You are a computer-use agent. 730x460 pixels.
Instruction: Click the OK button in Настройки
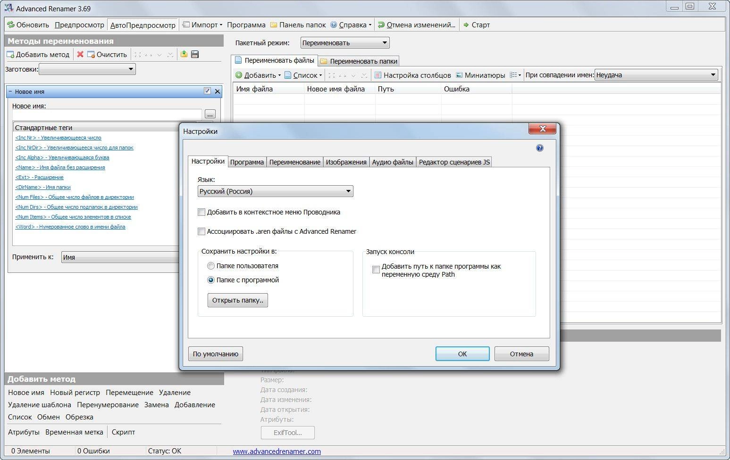tap(462, 354)
